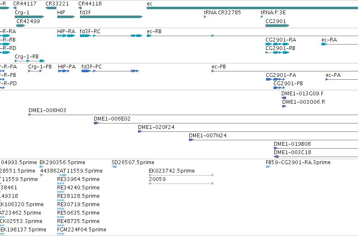Select the Crg-1-PB protein feature
Viewport: 358px width, 236px height.
point(35,71)
